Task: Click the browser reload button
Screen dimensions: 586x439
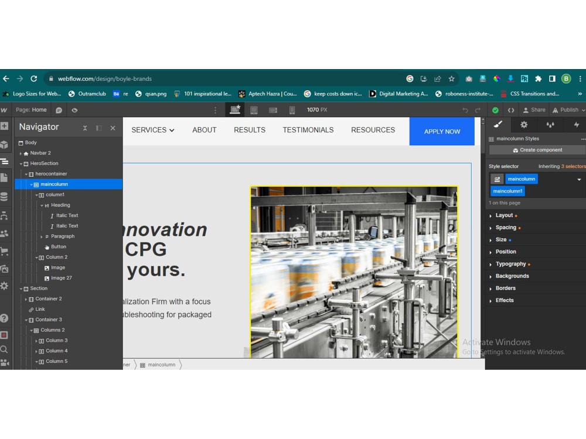Action: (34, 79)
